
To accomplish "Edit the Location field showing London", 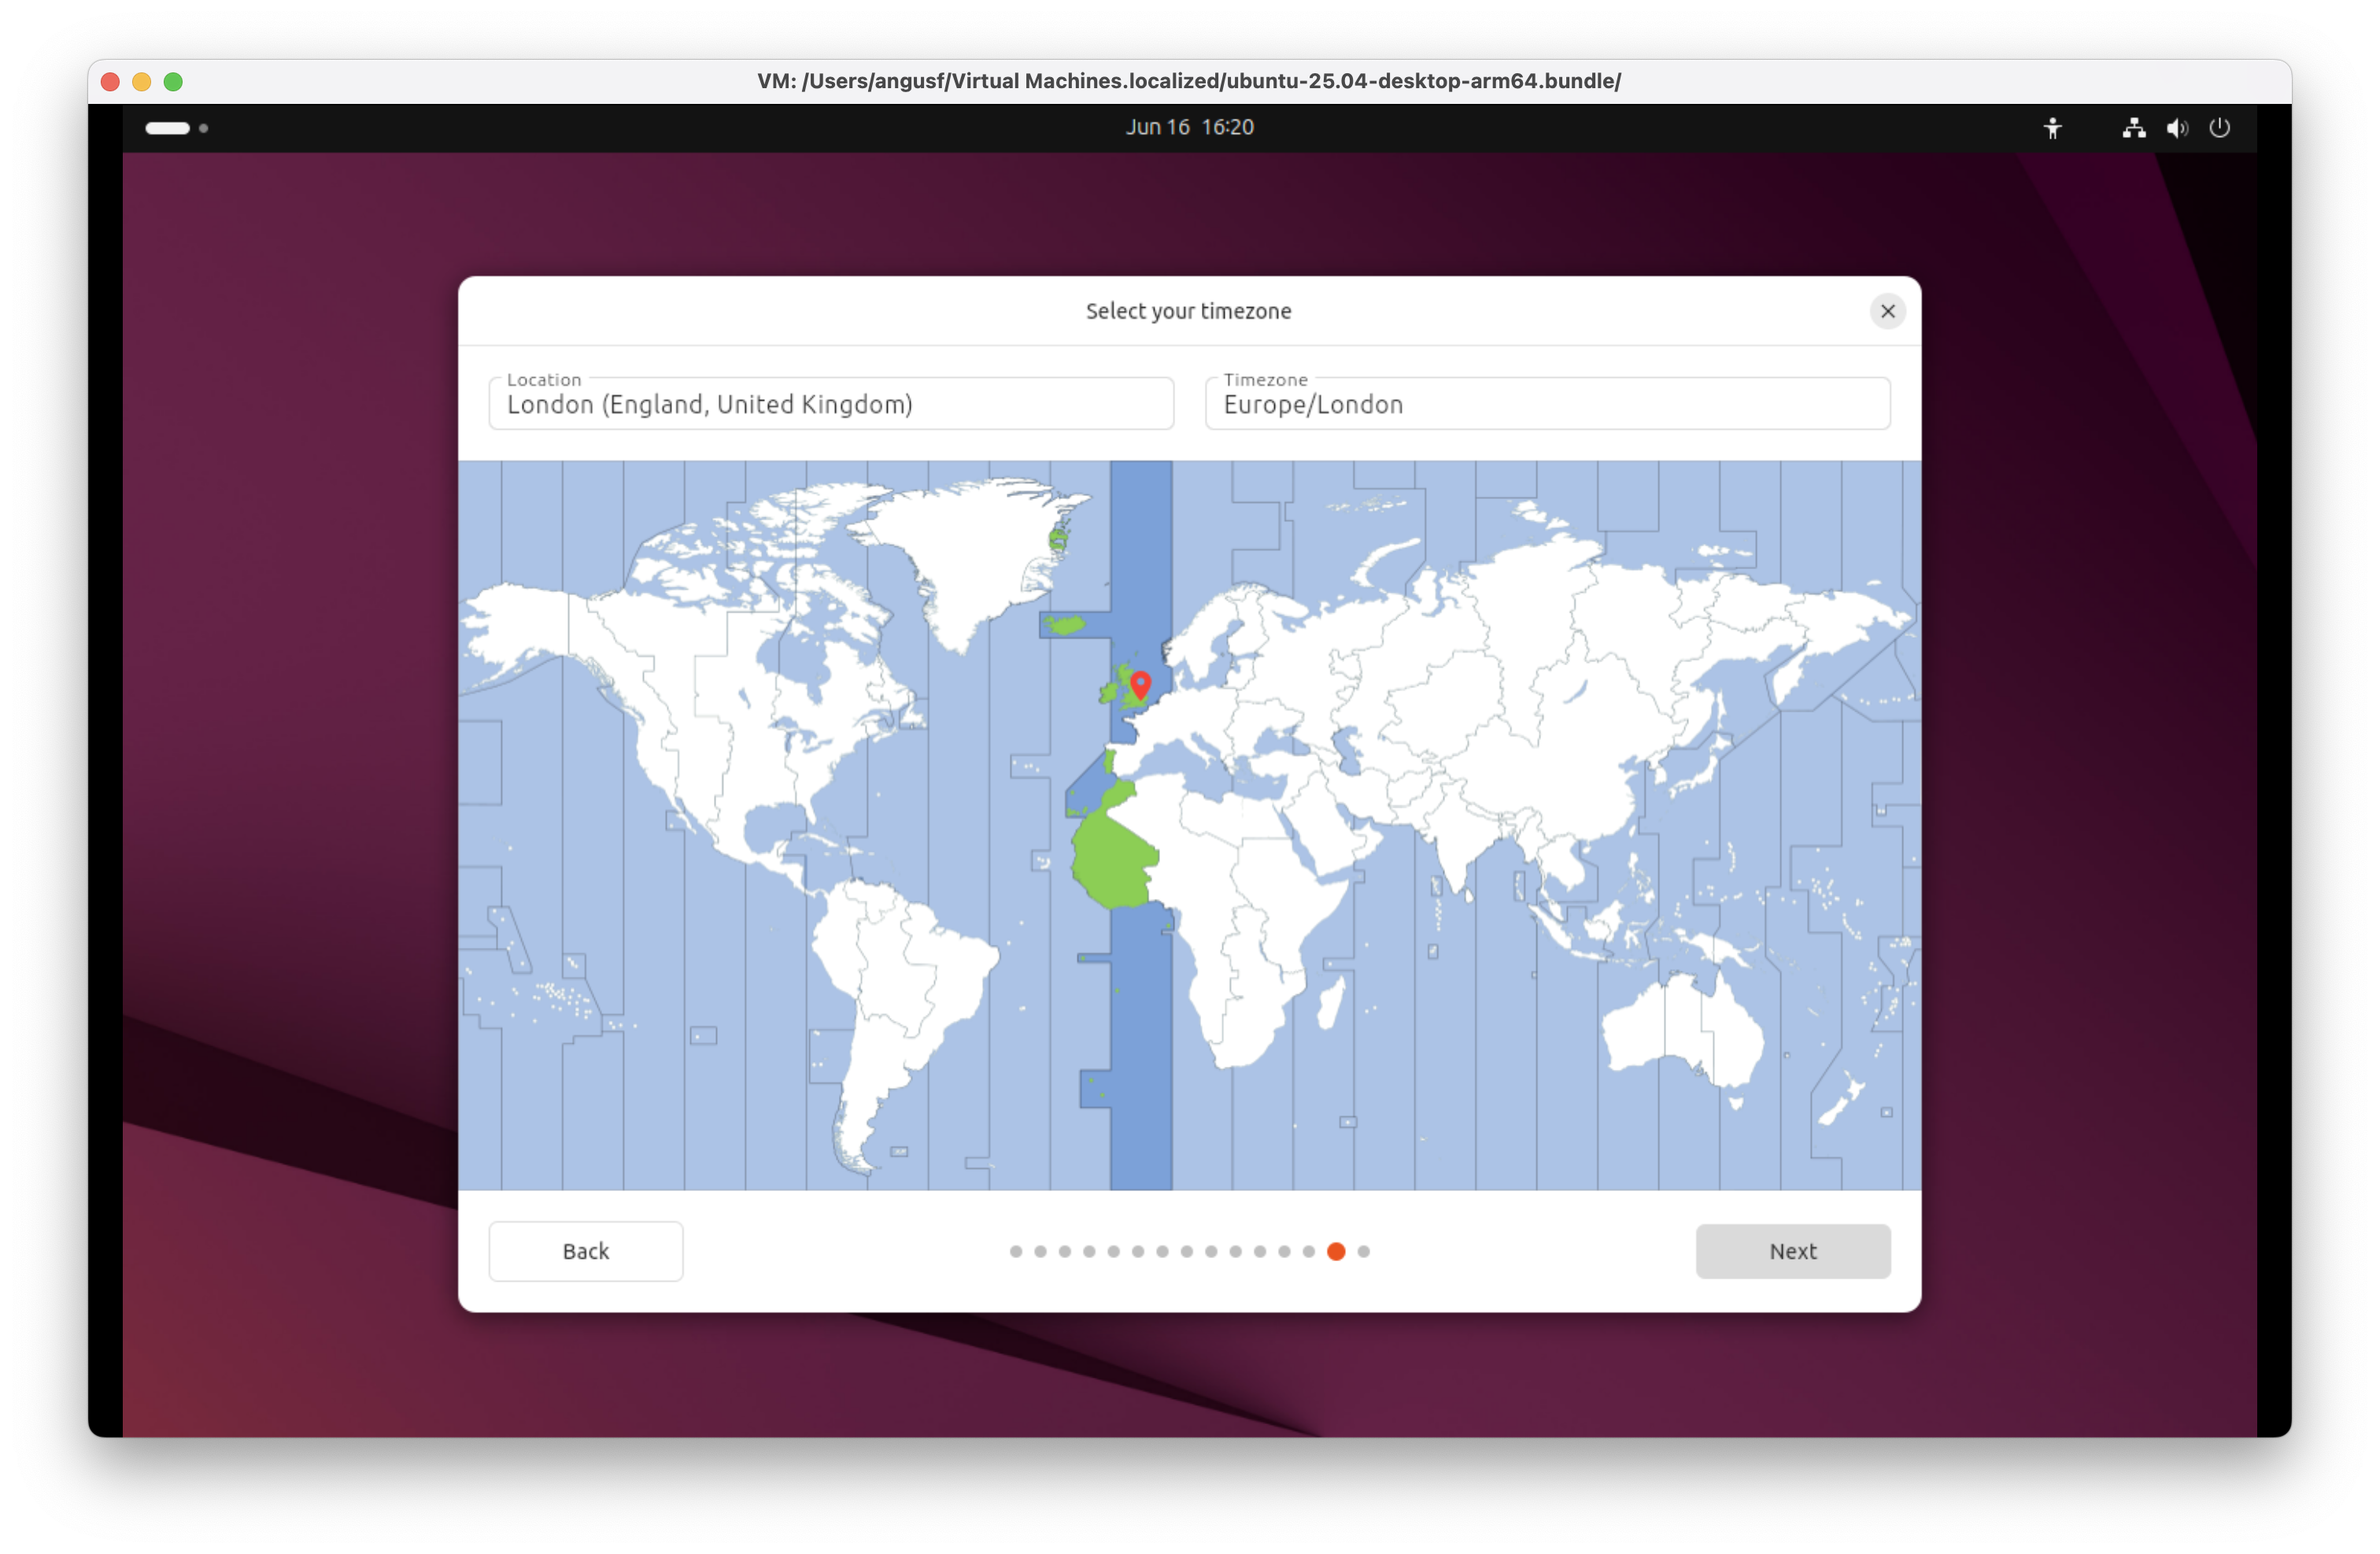I will pyautogui.click(x=830, y=404).
